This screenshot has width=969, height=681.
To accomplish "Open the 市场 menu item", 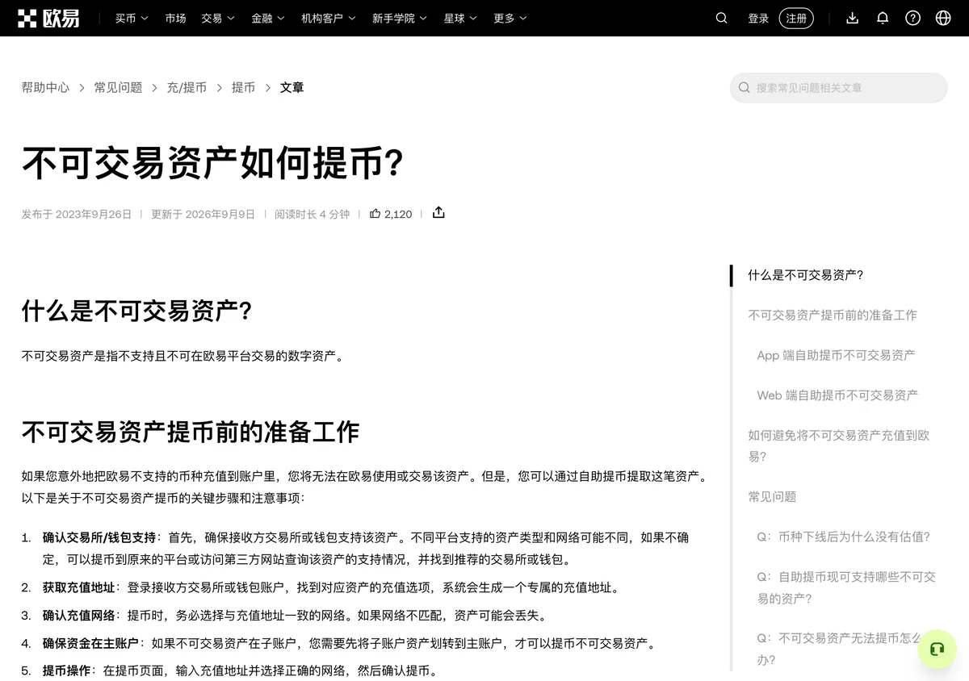I will (x=175, y=18).
